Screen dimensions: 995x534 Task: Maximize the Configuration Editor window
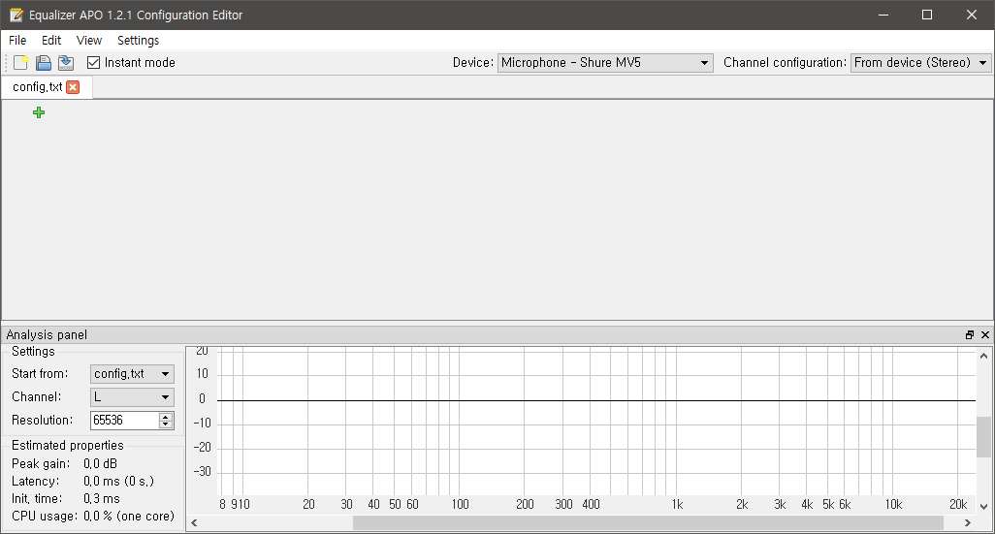[927, 15]
